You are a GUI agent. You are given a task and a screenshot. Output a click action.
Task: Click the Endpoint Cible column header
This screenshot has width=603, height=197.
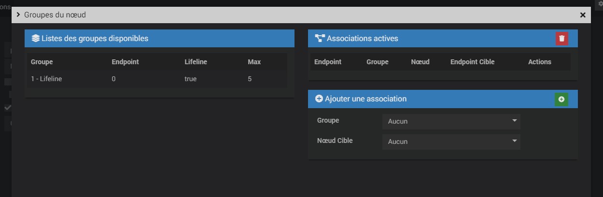coord(472,62)
